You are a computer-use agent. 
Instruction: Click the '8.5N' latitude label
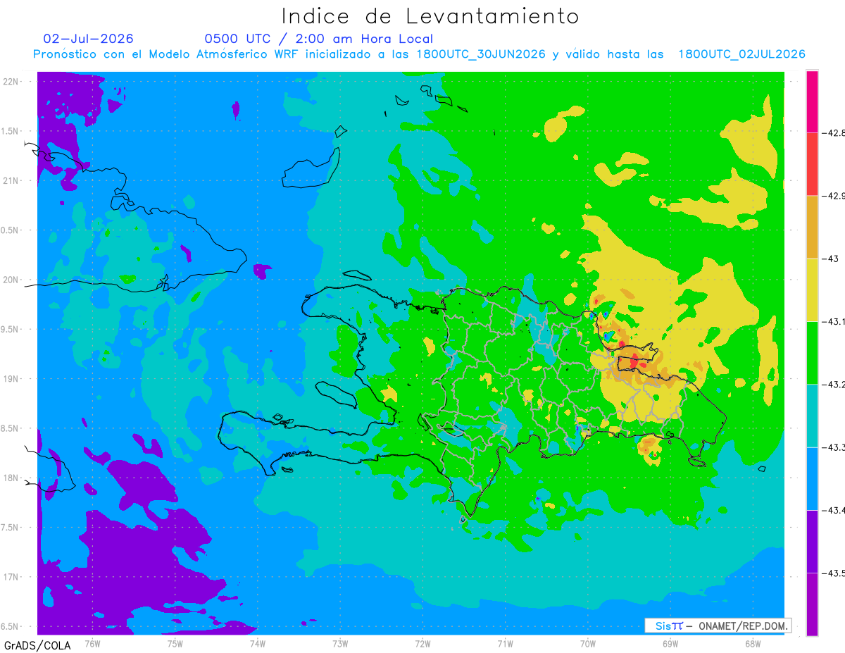(x=11, y=428)
